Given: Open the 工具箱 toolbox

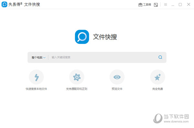Looking at the screenshot, I should pos(145,5).
